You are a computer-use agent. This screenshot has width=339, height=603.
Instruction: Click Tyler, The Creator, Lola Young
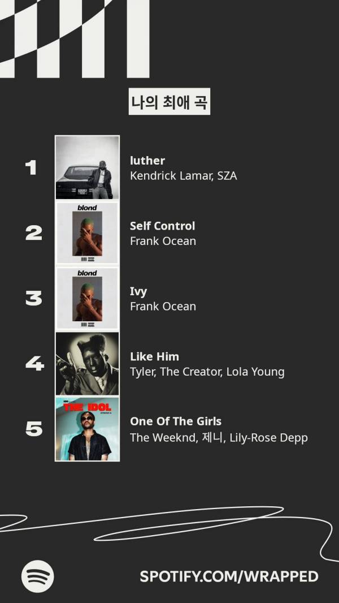pos(207,372)
